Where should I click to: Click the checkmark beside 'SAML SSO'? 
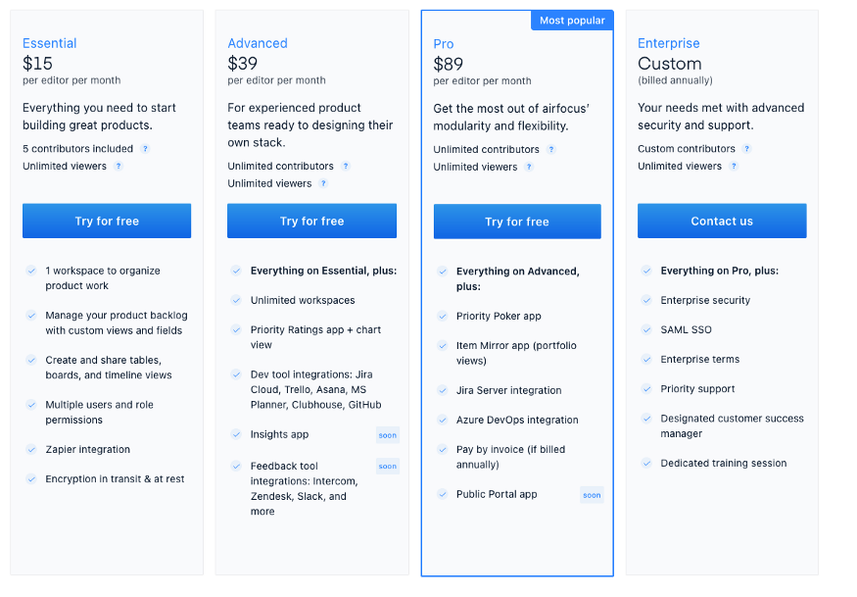pos(648,329)
